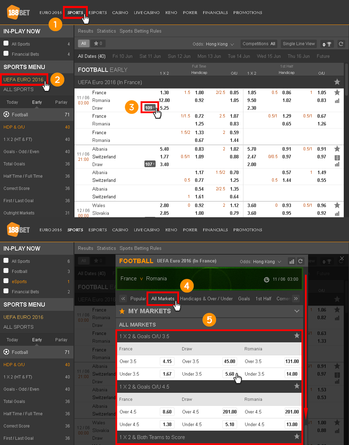Tick the Financial Bets checkbox with count 4
Viewport: 349px width, 445px height.
click(x=6, y=54)
